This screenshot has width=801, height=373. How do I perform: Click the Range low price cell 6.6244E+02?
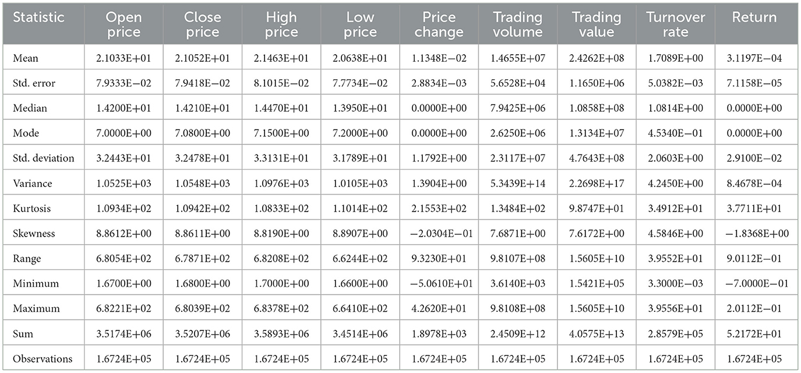tap(360, 259)
